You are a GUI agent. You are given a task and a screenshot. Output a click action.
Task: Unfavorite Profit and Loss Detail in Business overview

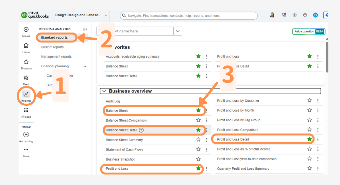pyautogui.click(x=309, y=139)
